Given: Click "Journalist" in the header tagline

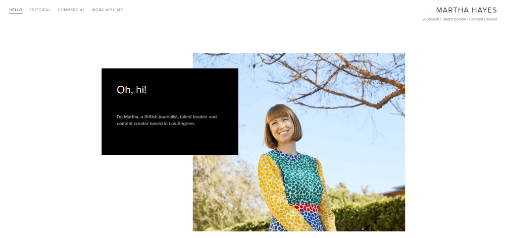Looking at the screenshot, I should point(431,19).
